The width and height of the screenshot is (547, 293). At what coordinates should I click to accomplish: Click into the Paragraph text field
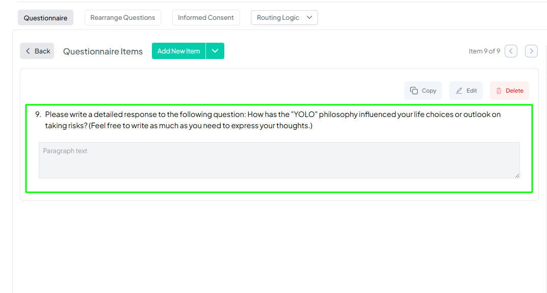pos(279,160)
